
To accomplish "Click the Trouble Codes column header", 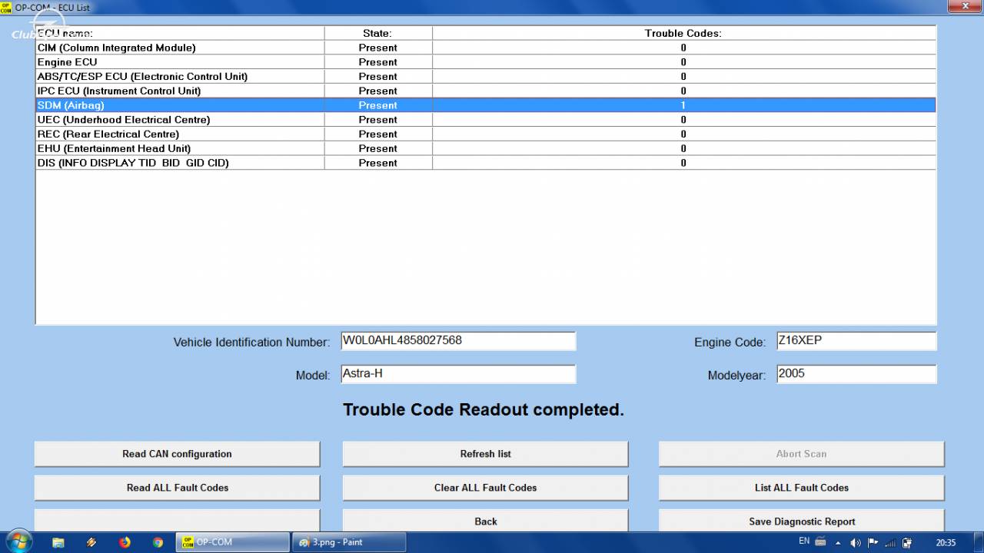I will pos(683,33).
